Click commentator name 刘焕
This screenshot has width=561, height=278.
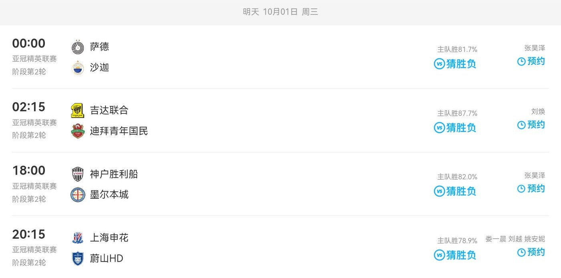coord(538,112)
